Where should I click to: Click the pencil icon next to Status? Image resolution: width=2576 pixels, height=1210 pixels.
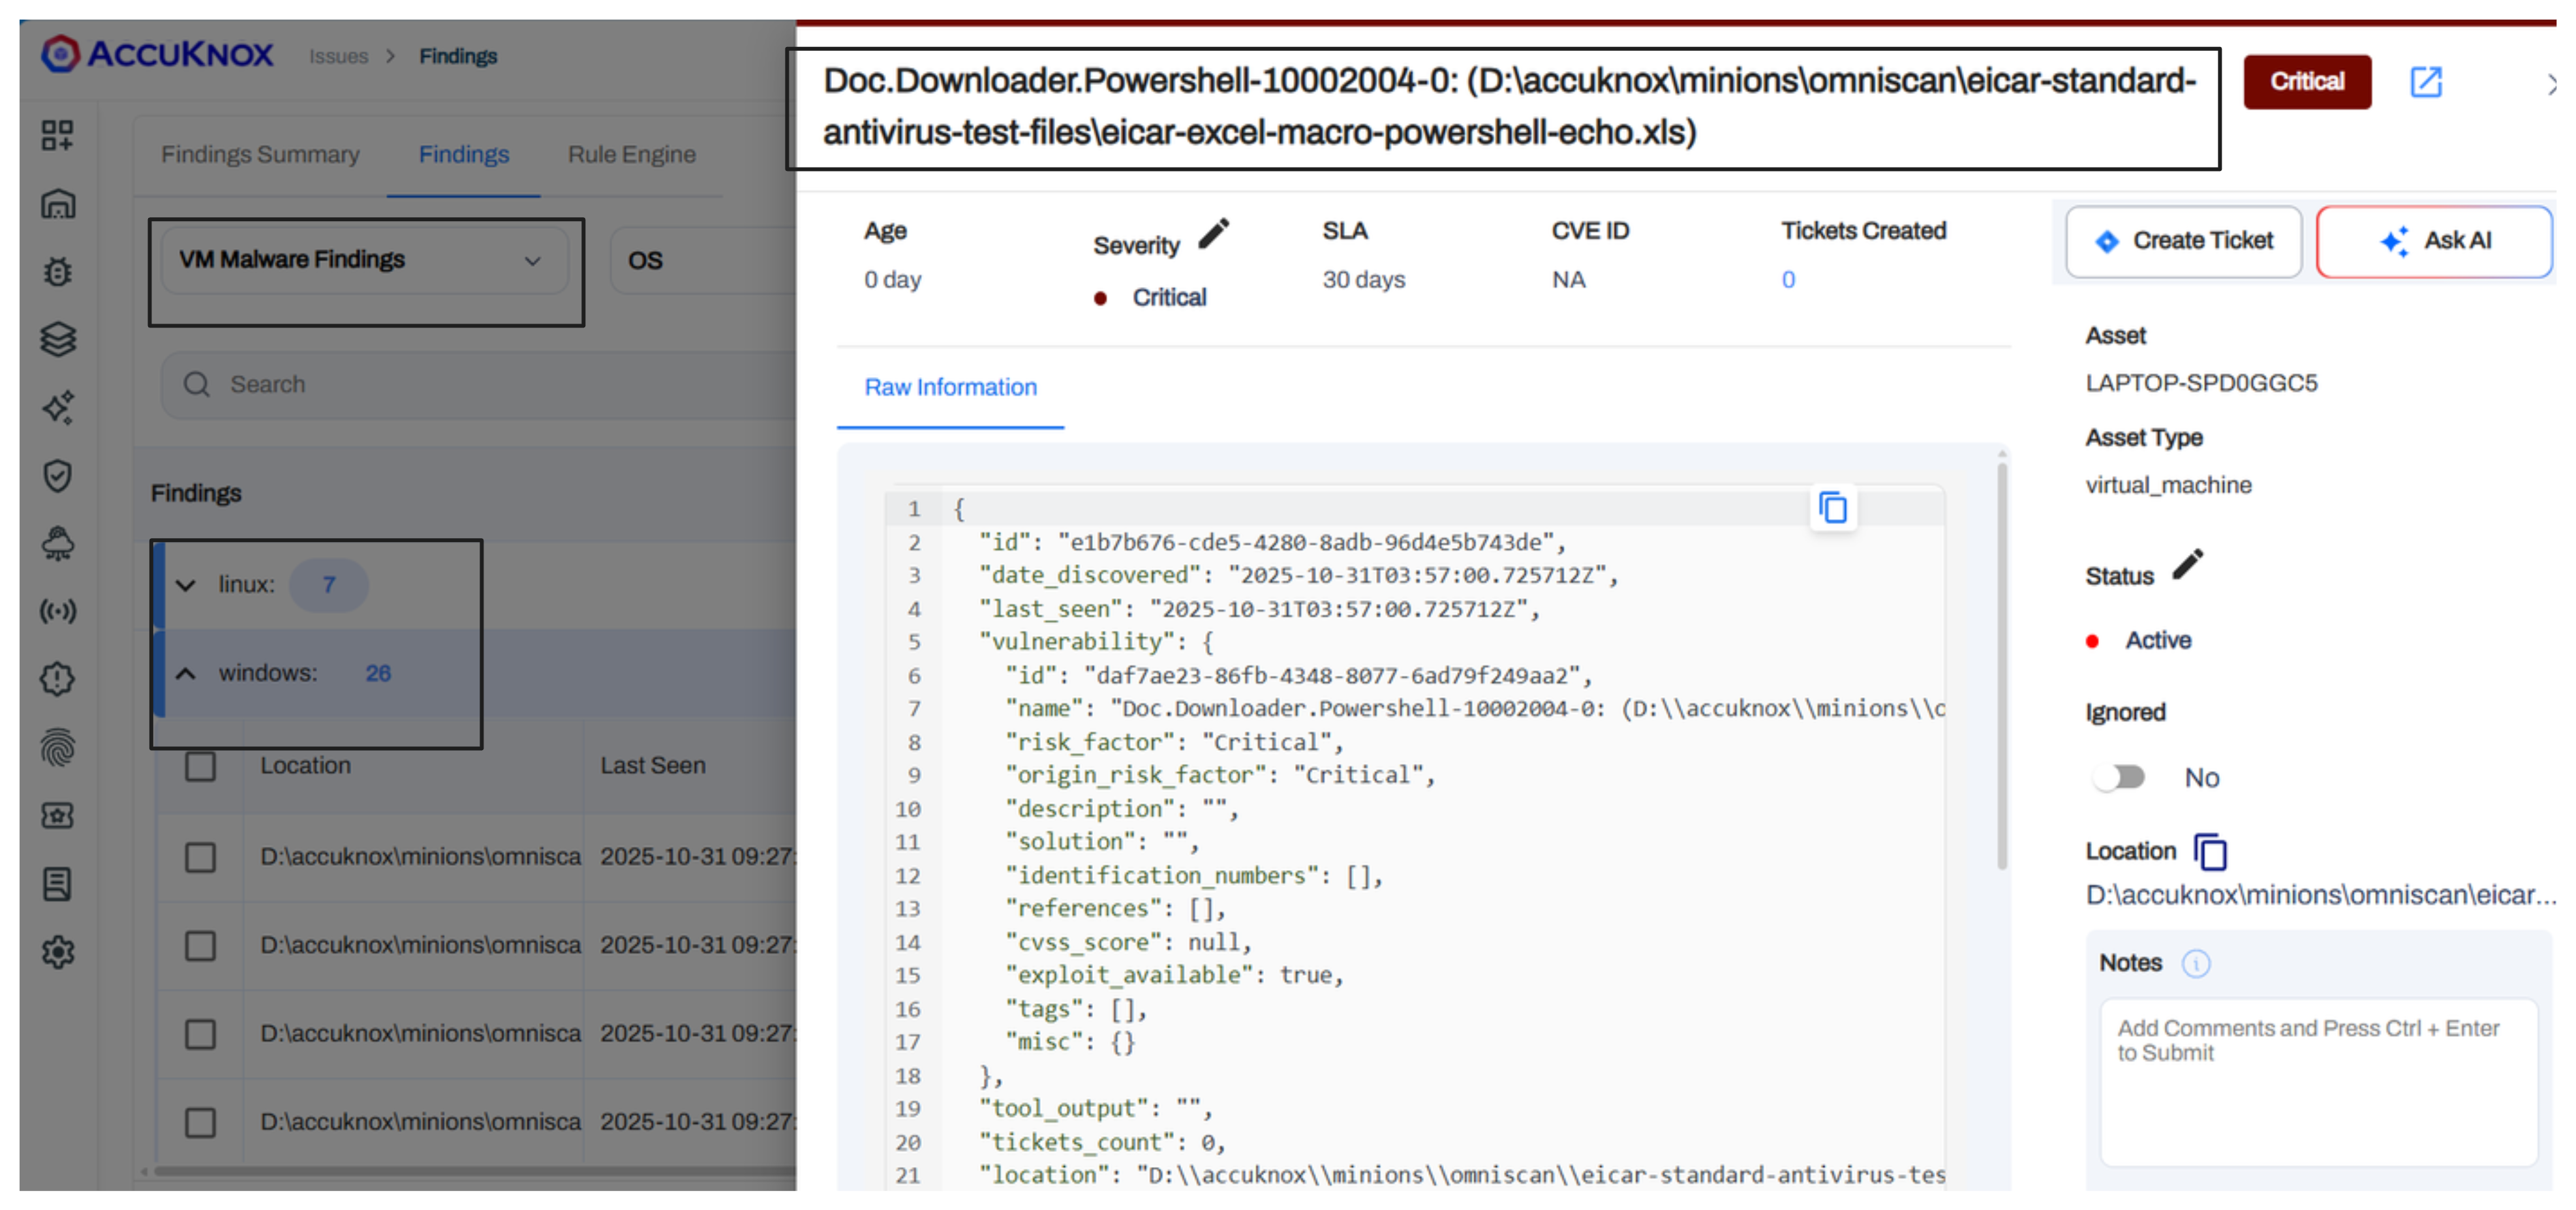pyautogui.click(x=2187, y=565)
